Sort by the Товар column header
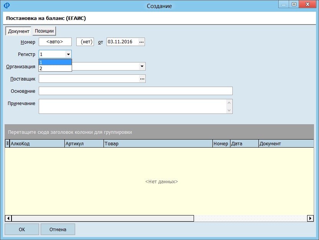The image size is (319, 240). point(158,144)
